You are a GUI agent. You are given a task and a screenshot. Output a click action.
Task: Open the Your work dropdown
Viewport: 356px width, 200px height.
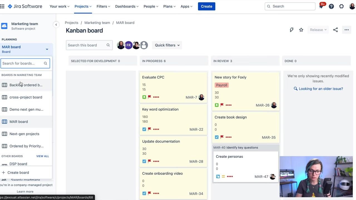[60, 6]
